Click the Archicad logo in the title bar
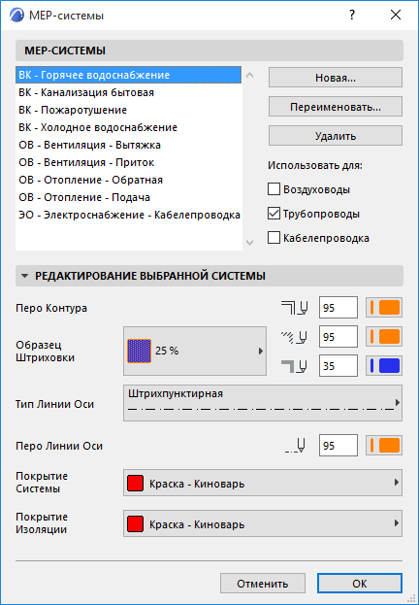419x605 pixels. [x=16, y=15]
